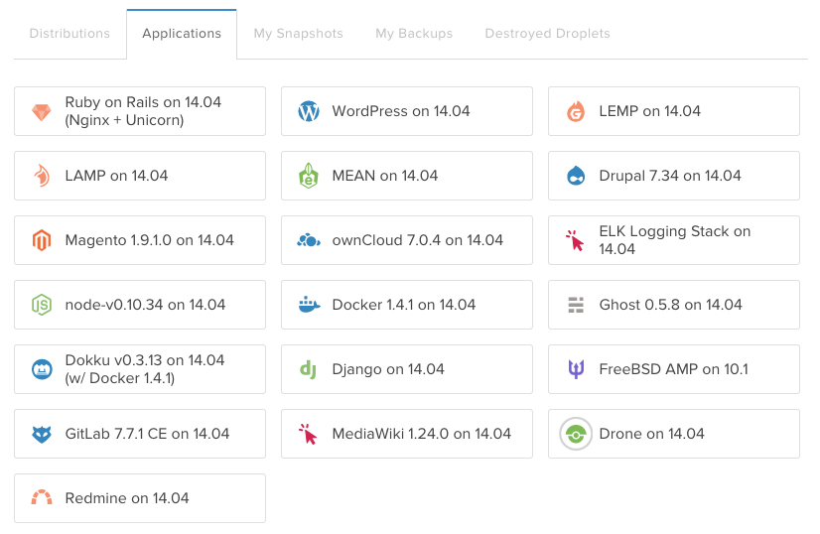820x534 pixels.
Task: Switch to Destroyed Droplets tab
Action: point(547,34)
